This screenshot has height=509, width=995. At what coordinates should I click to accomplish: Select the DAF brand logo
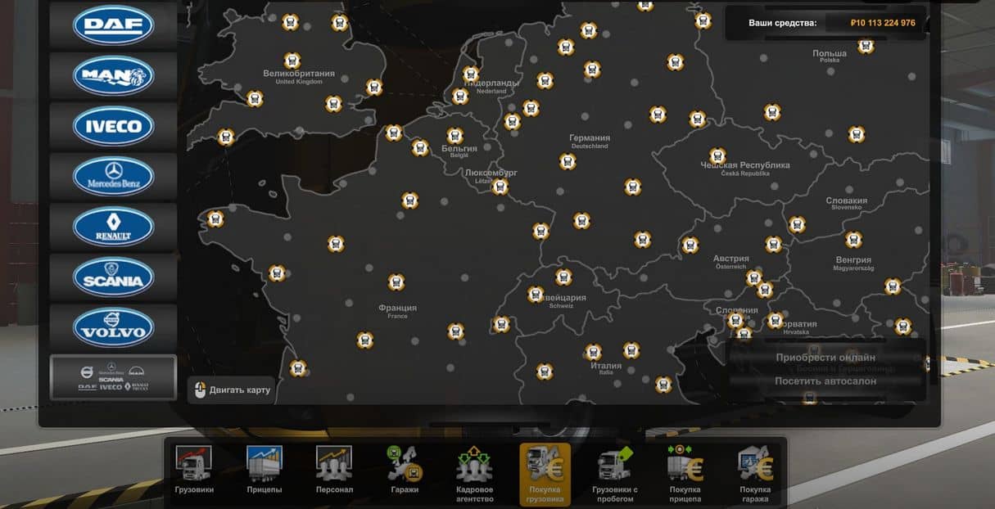(x=113, y=25)
